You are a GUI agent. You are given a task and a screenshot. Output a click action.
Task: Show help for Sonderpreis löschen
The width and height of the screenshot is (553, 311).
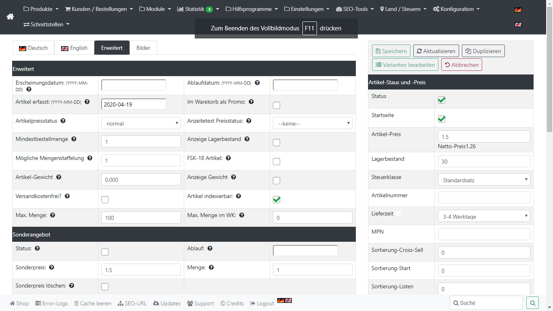tap(72, 285)
